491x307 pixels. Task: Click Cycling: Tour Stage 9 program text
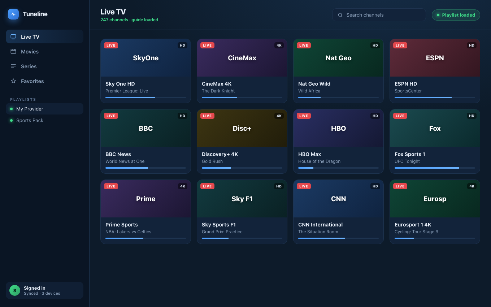416,232
